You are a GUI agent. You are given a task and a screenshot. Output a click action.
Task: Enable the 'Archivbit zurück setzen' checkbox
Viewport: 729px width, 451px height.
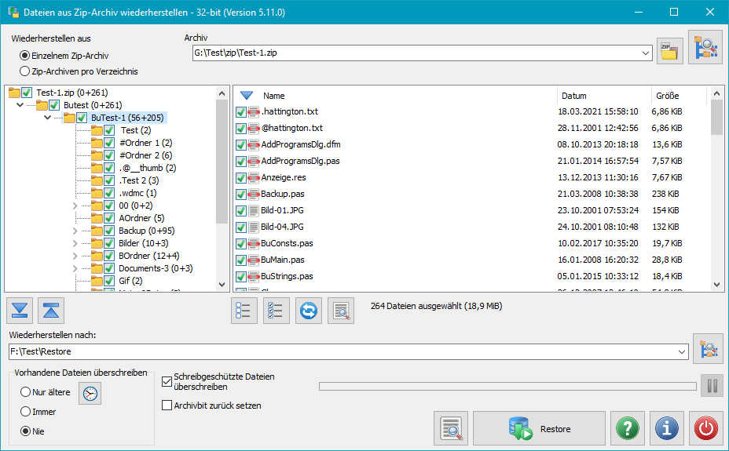click(167, 406)
